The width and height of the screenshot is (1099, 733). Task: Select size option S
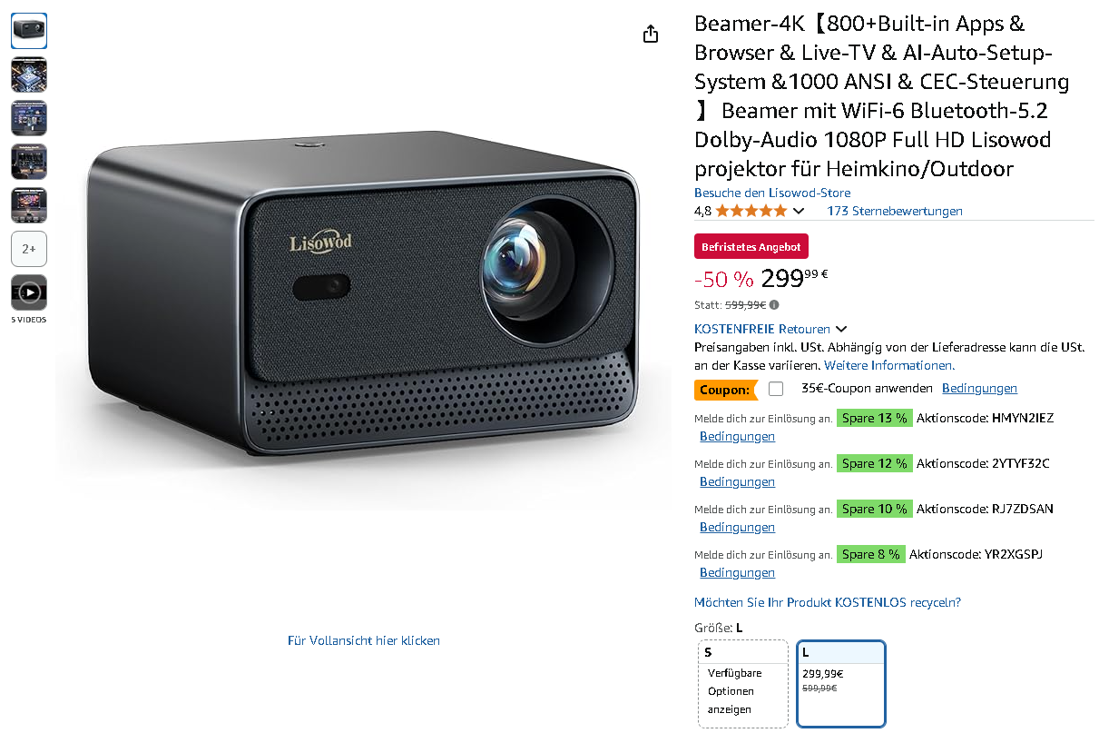(743, 684)
